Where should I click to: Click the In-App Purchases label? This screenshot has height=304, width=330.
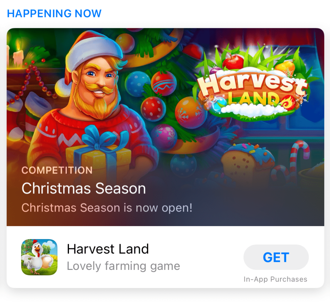276,279
